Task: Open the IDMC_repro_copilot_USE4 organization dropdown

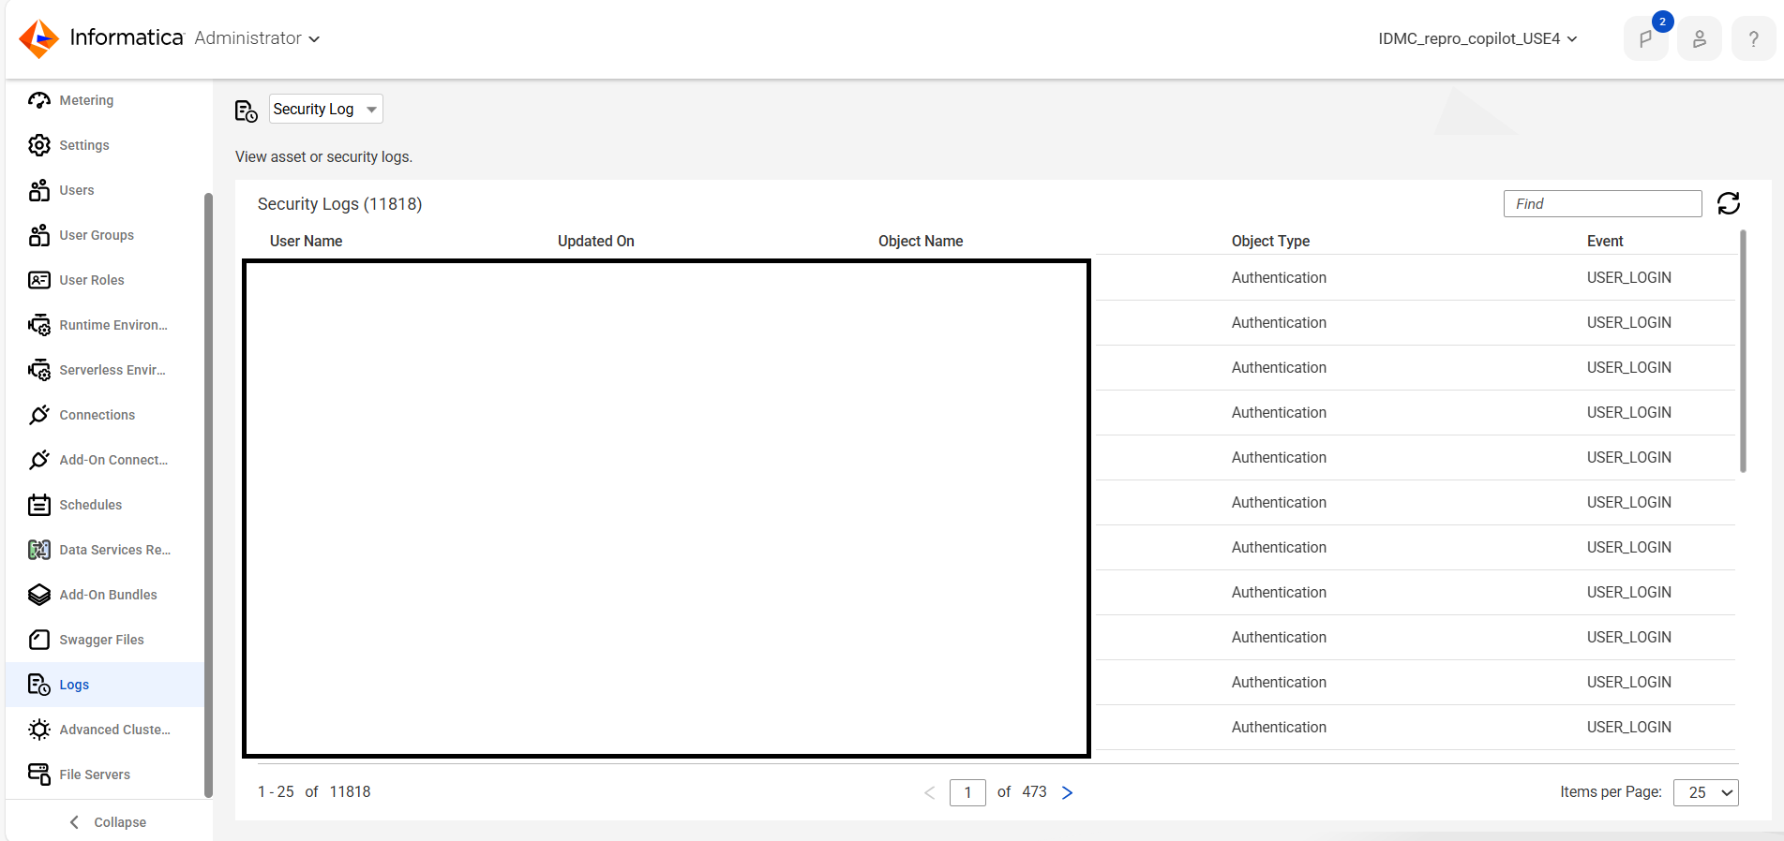Action: 1477,38
